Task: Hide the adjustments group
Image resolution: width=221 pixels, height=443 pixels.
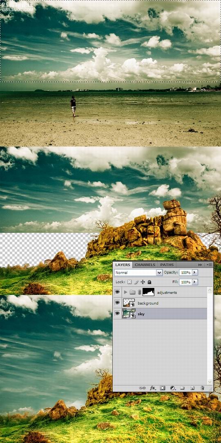Action: pos(117,292)
